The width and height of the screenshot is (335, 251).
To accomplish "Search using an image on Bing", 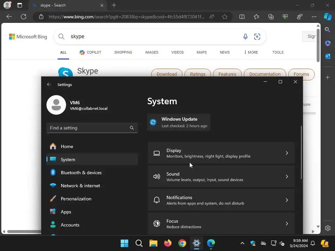I will click(257, 37).
